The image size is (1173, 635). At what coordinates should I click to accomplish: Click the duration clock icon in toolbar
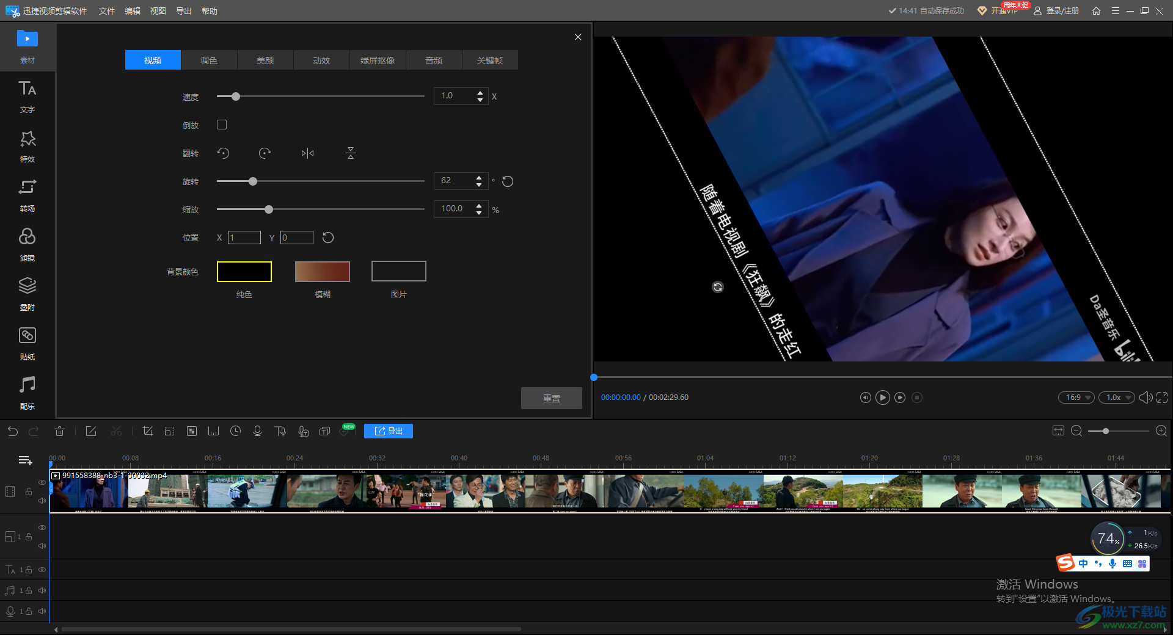click(x=235, y=431)
